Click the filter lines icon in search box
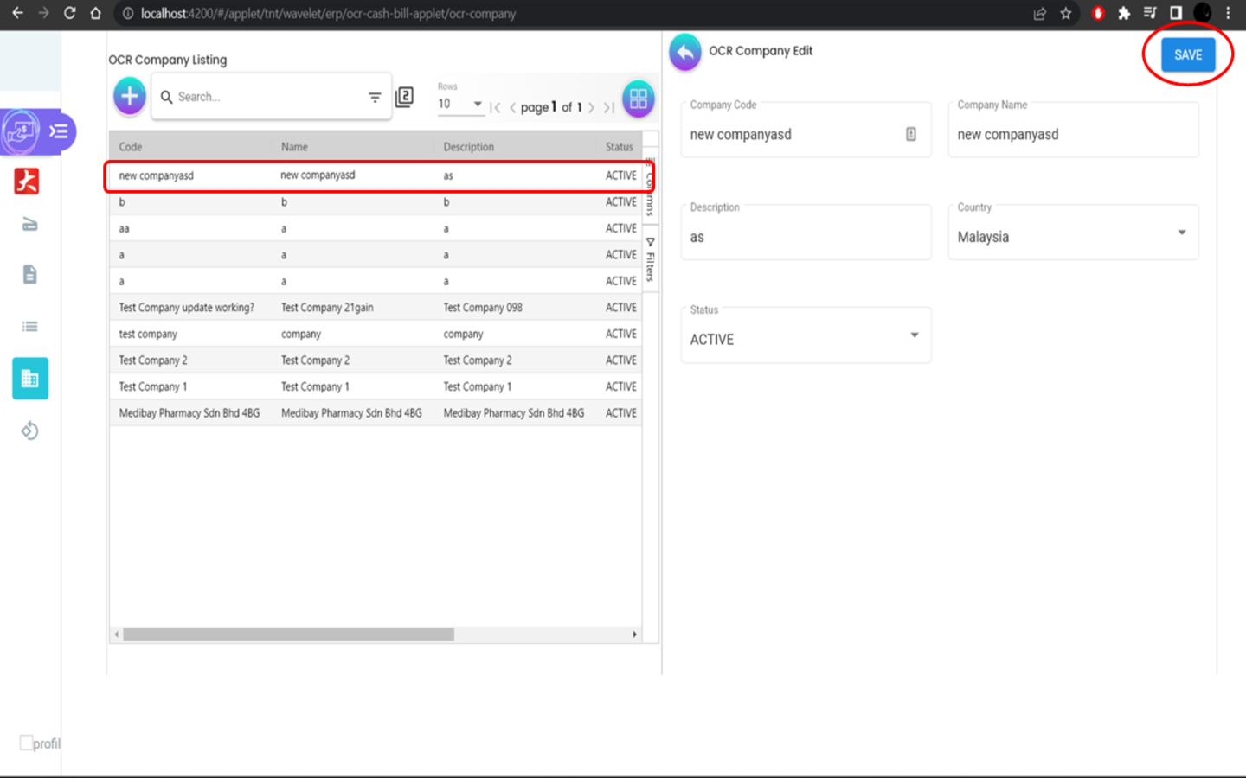This screenshot has width=1246, height=778. point(375,98)
